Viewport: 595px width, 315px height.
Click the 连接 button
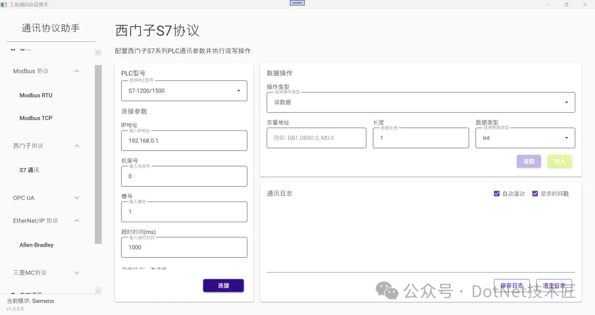(224, 285)
